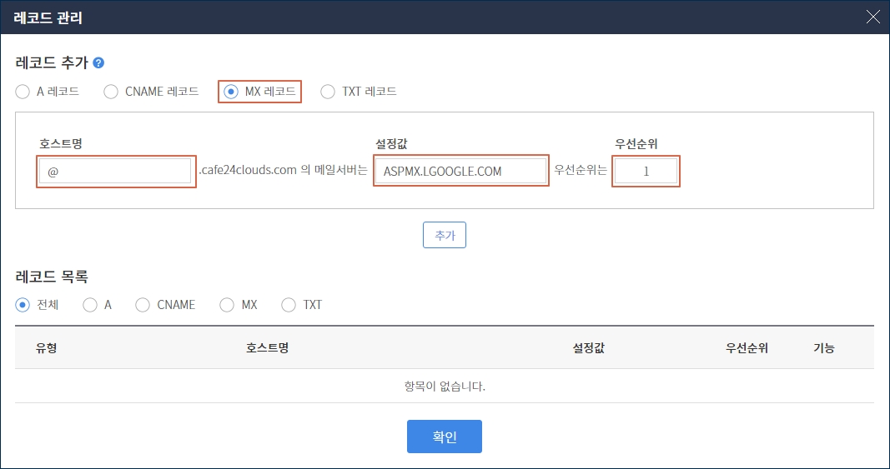
Task: Select the MX 레코드 radio button
Action: tap(231, 92)
